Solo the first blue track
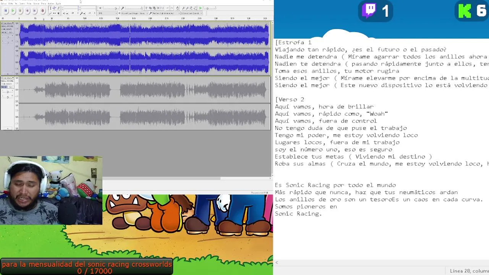The image size is (489, 275). pyautogui.click(x=11, y=32)
